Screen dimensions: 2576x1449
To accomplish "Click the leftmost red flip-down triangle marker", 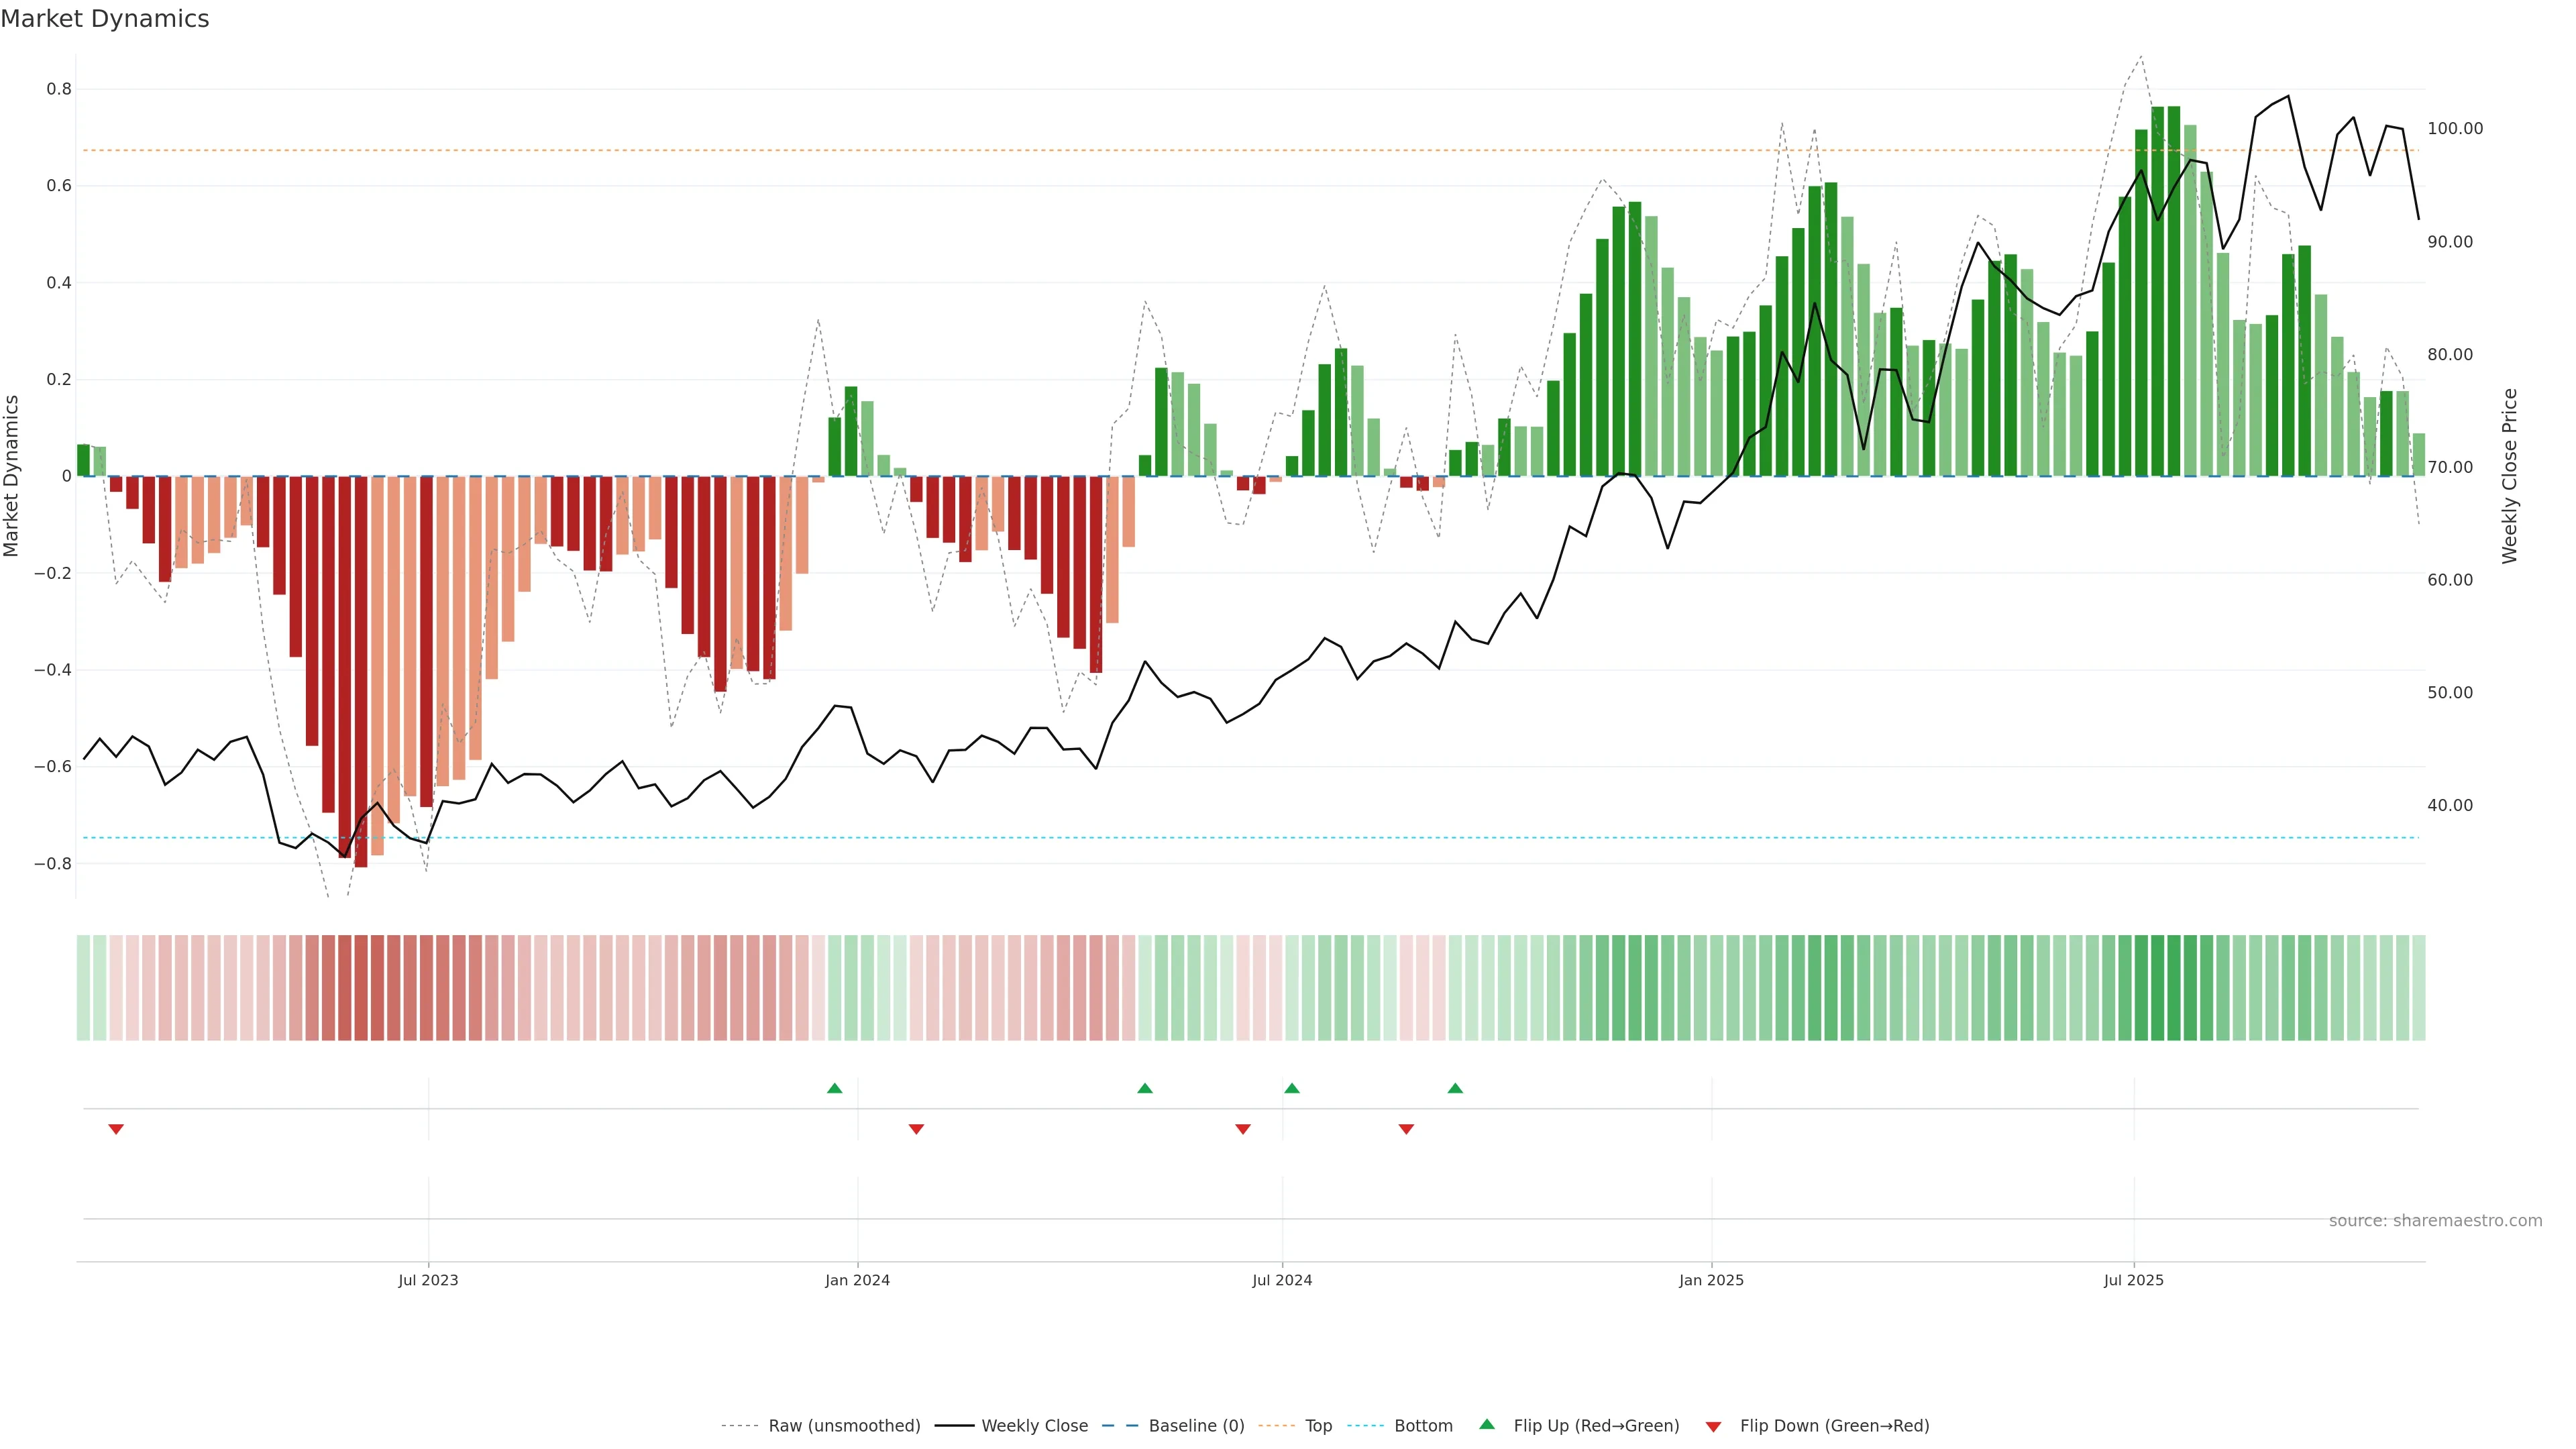I will pyautogui.click(x=116, y=1129).
